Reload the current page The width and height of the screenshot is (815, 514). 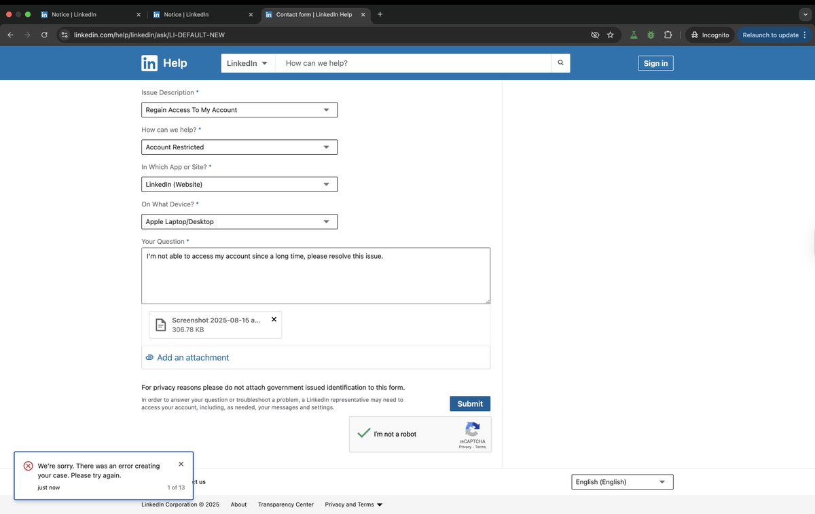[45, 35]
